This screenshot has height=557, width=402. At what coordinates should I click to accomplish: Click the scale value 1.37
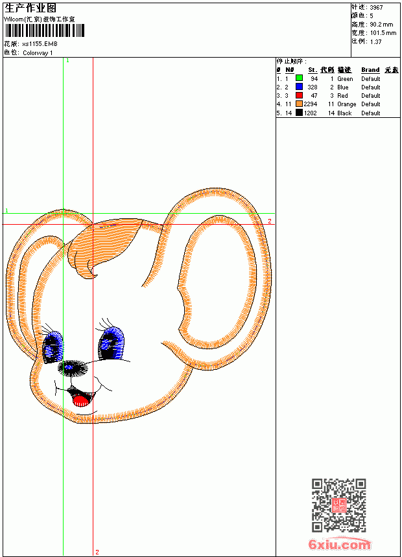[375, 41]
